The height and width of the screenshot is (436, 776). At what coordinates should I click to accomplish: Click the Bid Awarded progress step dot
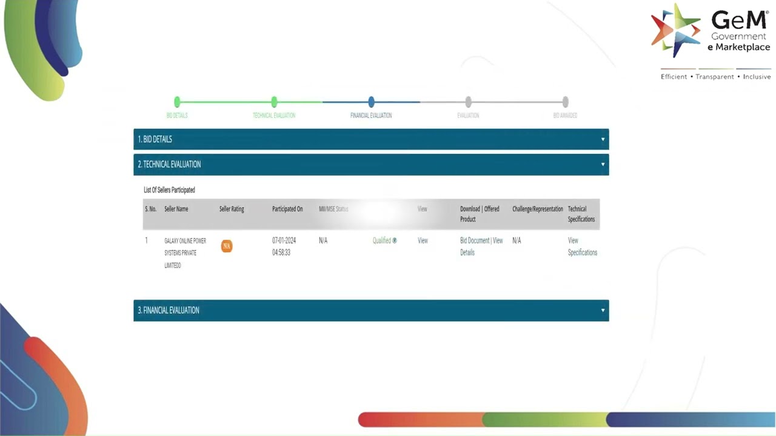point(565,102)
